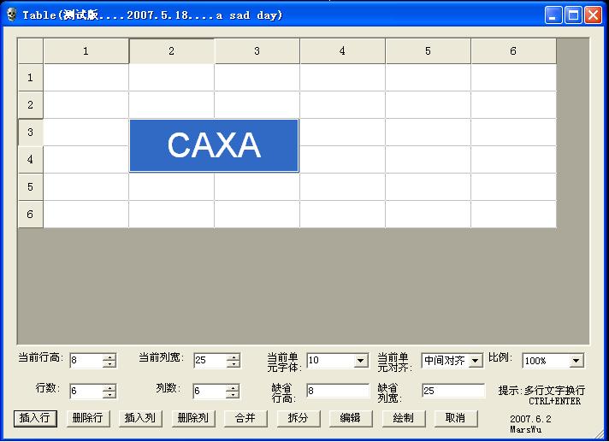Click the 列数 value field
This screenshot has width=609, height=442.
[210, 392]
